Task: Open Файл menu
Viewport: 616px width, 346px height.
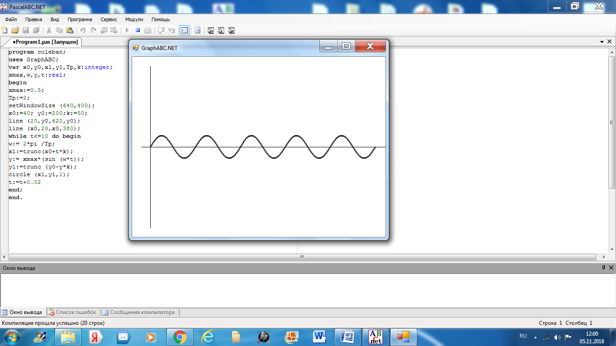Action: point(11,19)
